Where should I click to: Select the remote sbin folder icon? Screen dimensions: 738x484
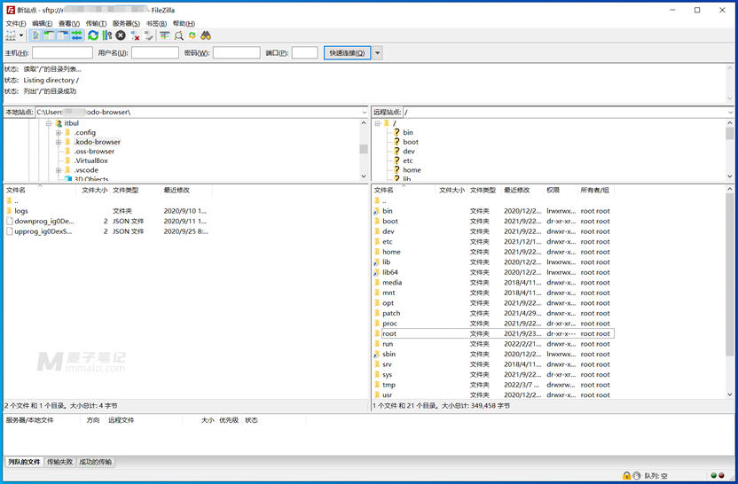[376, 355]
